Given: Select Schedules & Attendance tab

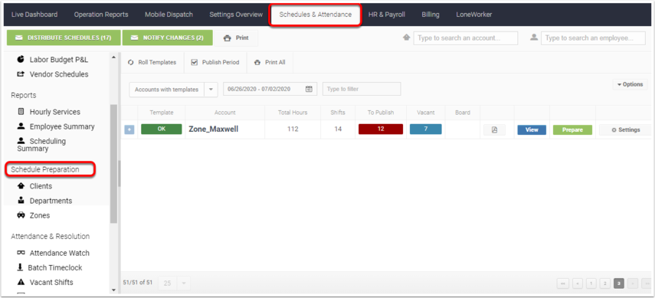Looking at the screenshot, I should (316, 15).
